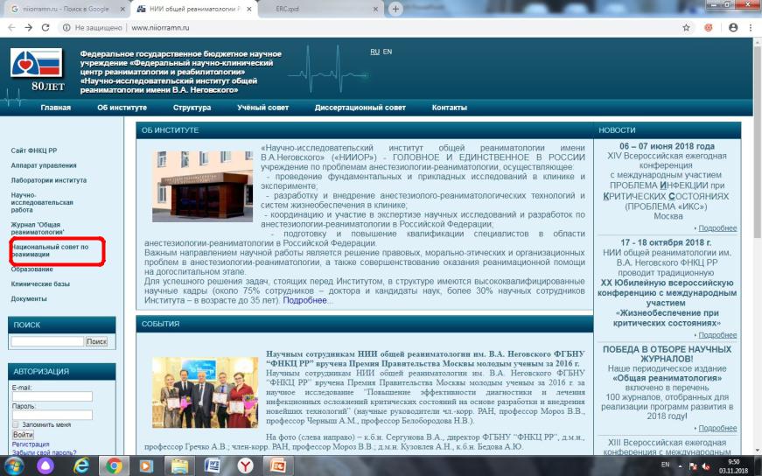The height and width of the screenshot is (476, 762).
Task: Reload the page with the refresh icon
Action: [x=45, y=28]
